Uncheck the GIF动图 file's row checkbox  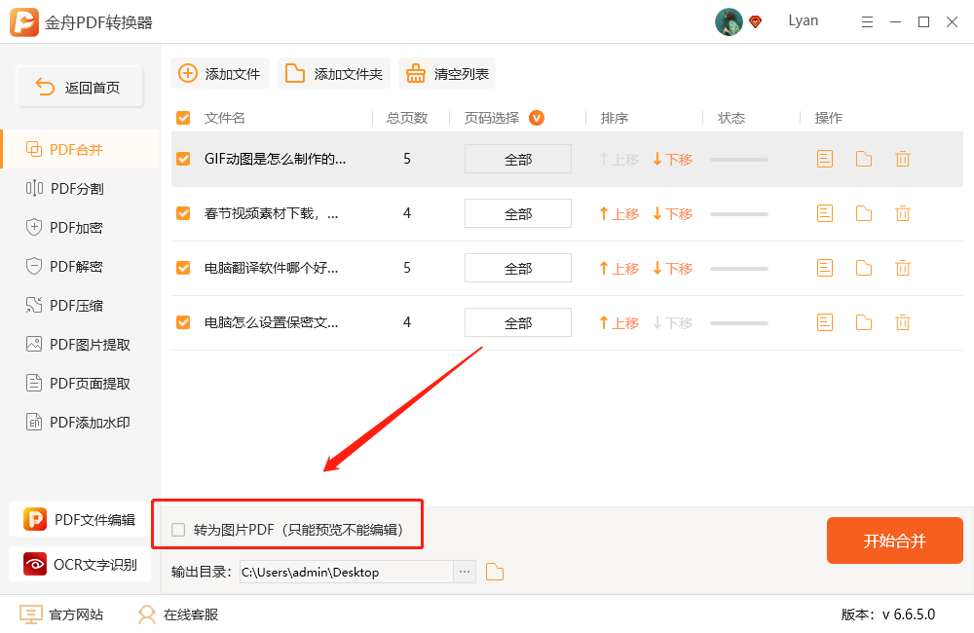point(182,159)
